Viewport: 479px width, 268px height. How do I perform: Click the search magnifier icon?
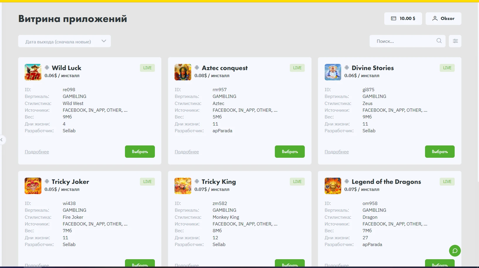click(x=439, y=41)
